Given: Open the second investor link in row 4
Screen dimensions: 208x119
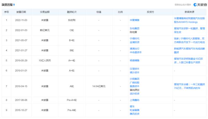Looking at the screenshot, I should click(135, 52).
